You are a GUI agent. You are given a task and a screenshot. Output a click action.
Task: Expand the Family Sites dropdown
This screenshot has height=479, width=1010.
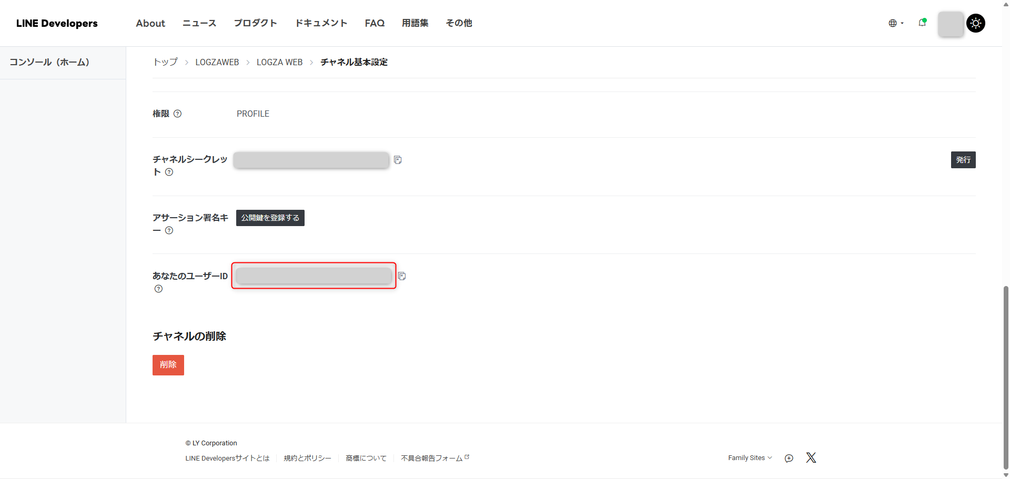(x=750, y=457)
